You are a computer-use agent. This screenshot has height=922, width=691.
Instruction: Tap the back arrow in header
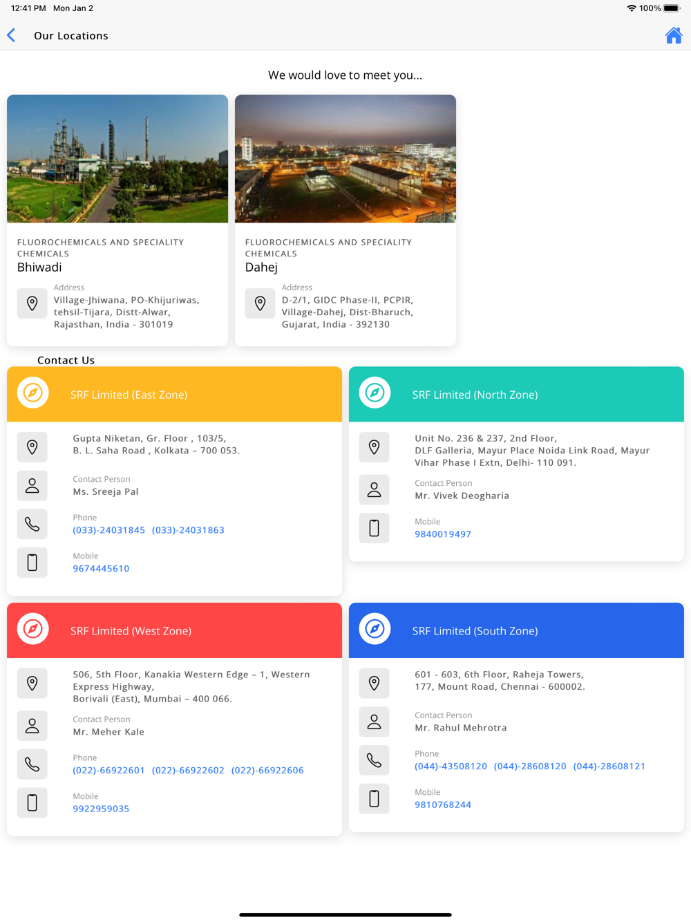click(11, 35)
